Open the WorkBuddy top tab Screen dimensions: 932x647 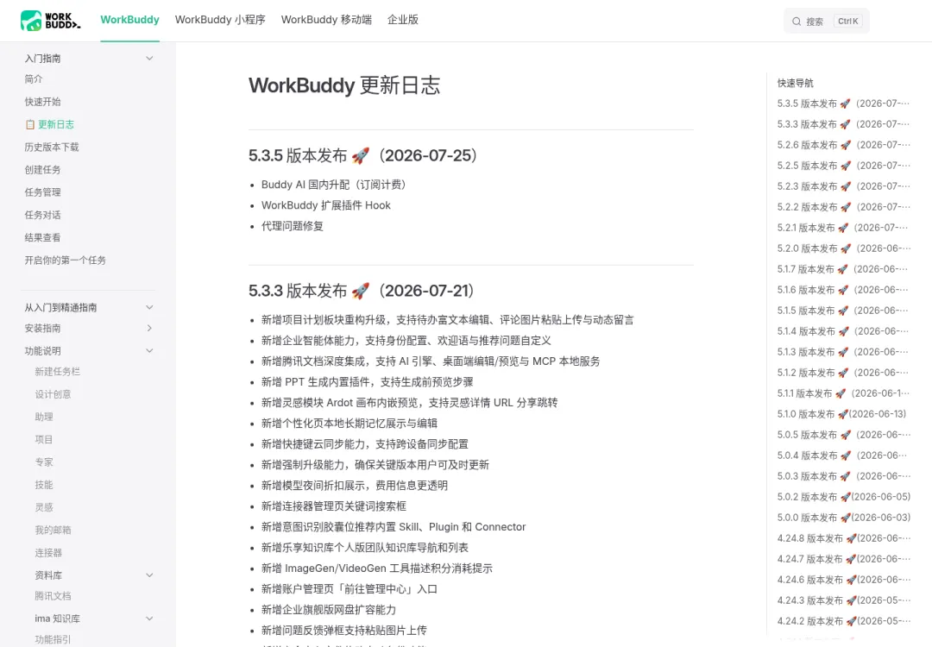129,20
